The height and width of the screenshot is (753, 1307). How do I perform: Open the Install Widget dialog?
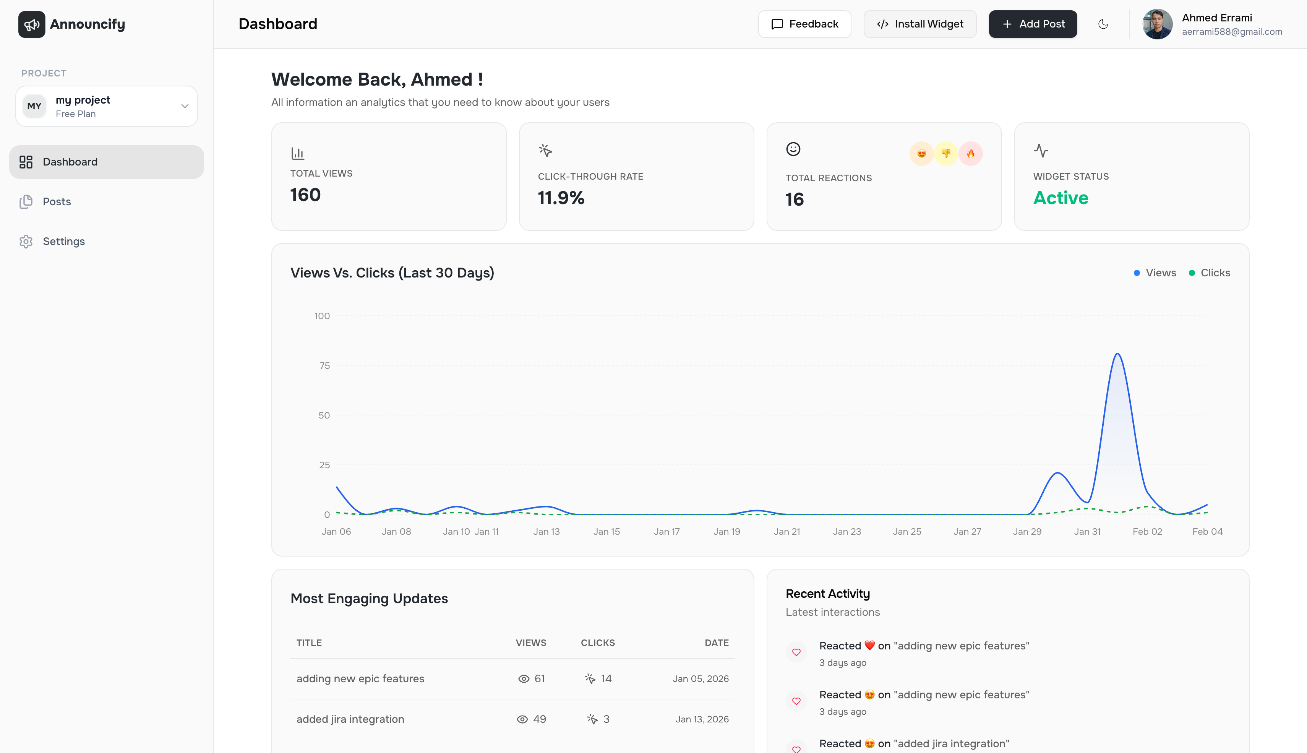(920, 24)
